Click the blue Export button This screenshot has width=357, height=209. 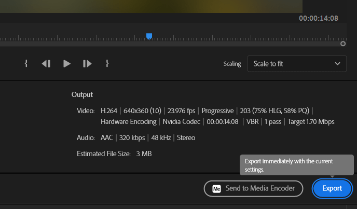332,189
